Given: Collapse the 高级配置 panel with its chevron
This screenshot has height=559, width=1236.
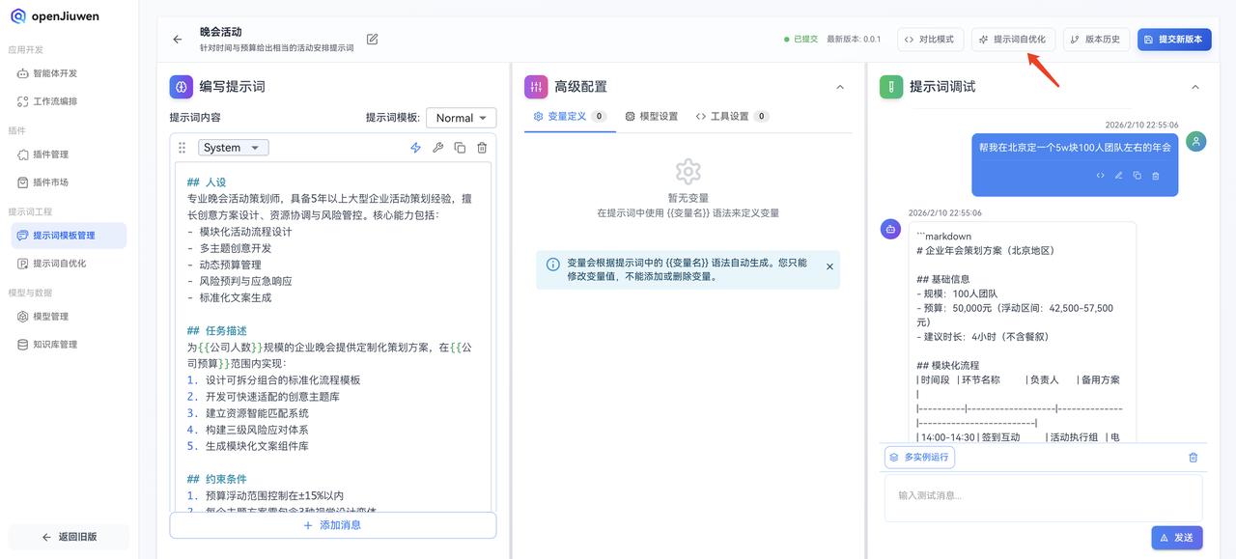Looking at the screenshot, I should coord(839,86).
